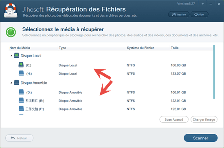Click the drive icon for 工作文档 (F:)
The width and height of the screenshot is (224, 148).
pos(21,109)
